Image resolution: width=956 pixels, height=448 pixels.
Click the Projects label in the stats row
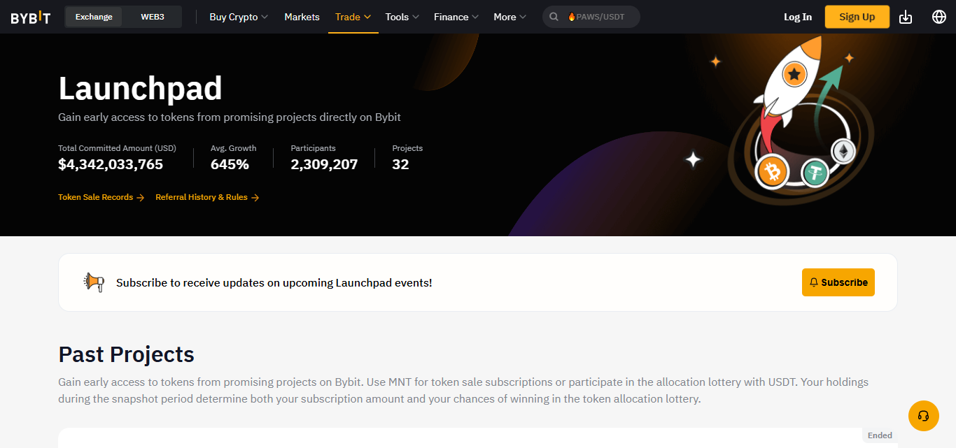pyautogui.click(x=407, y=148)
